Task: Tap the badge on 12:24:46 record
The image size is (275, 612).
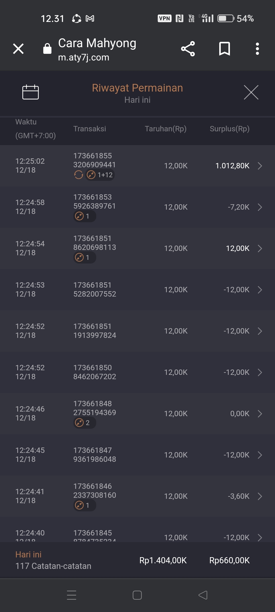Action: click(x=85, y=423)
